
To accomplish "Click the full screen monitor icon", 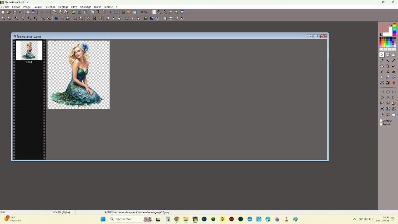I will click(x=182, y=12).
